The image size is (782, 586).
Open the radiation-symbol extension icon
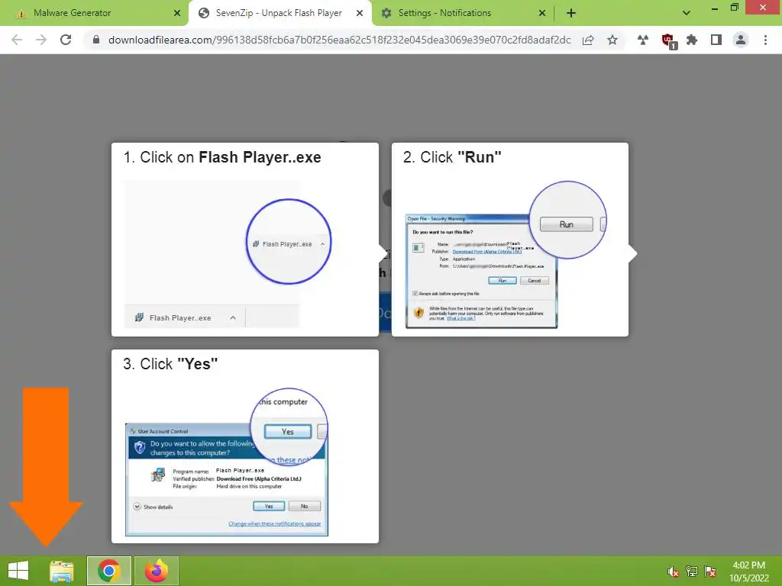pos(643,40)
